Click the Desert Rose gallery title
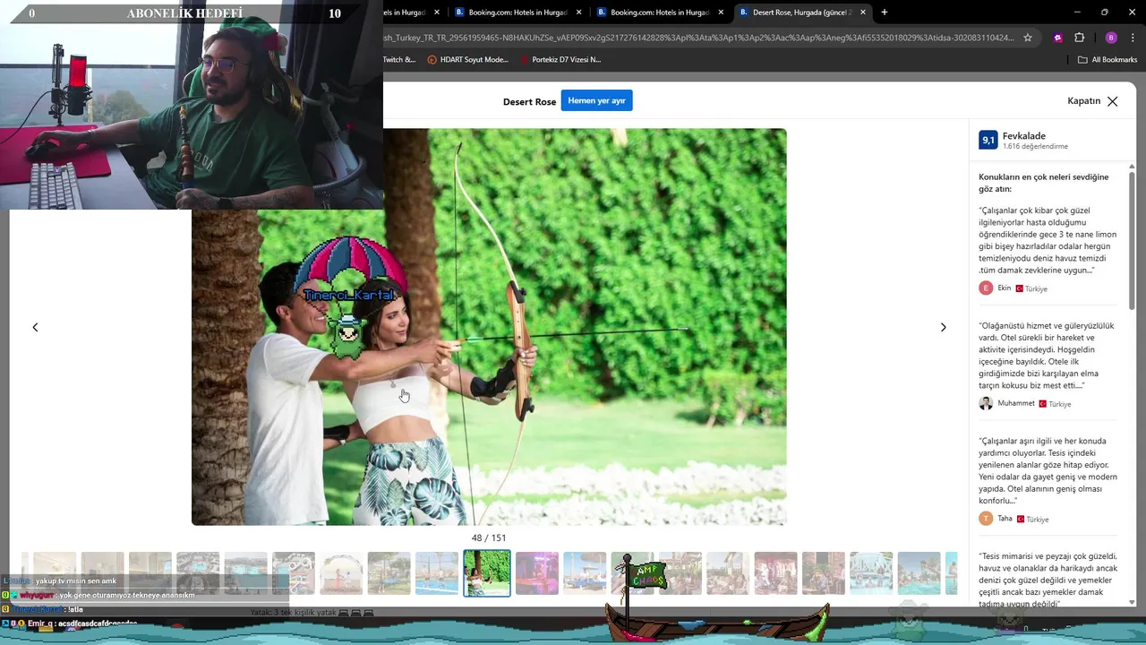The image size is (1146, 645). coord(529,101)
